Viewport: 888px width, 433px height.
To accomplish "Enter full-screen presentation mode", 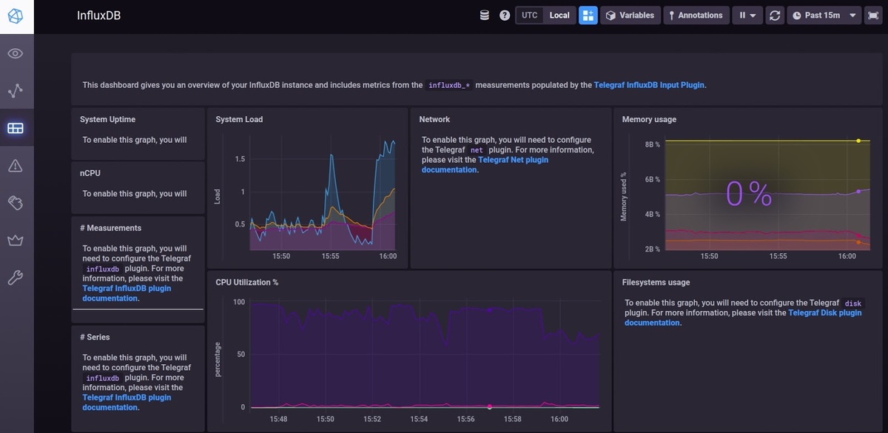I will pos(872,15).
